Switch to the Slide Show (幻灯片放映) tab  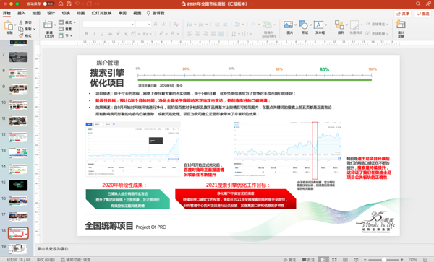(x=101, y=13)
